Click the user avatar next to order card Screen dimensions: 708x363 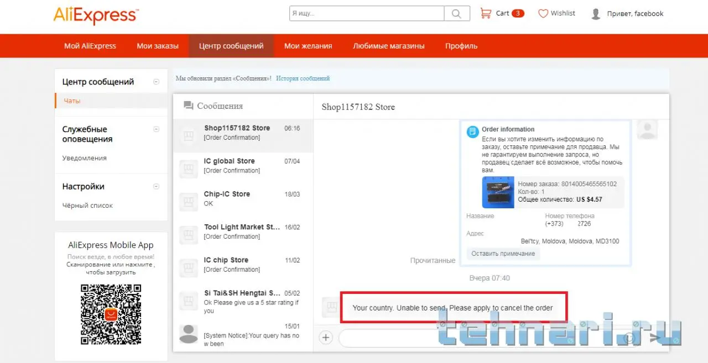[647, 130]
